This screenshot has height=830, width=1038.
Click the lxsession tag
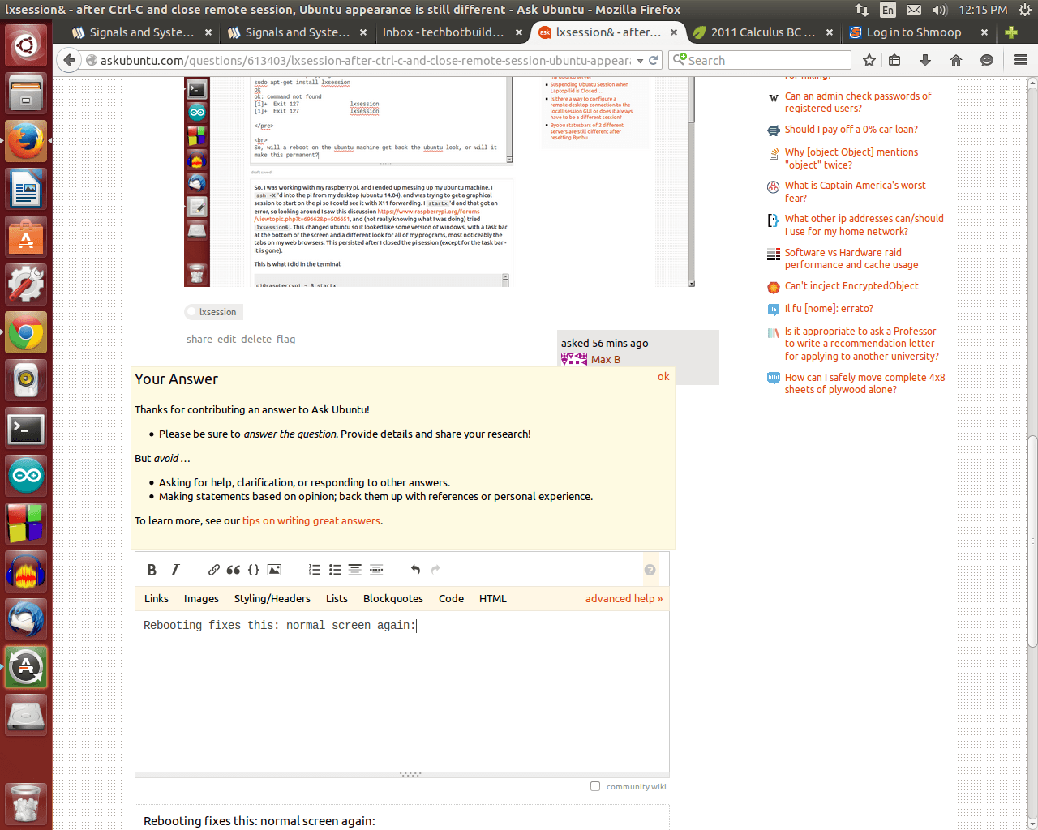click(x=213, y=312)
